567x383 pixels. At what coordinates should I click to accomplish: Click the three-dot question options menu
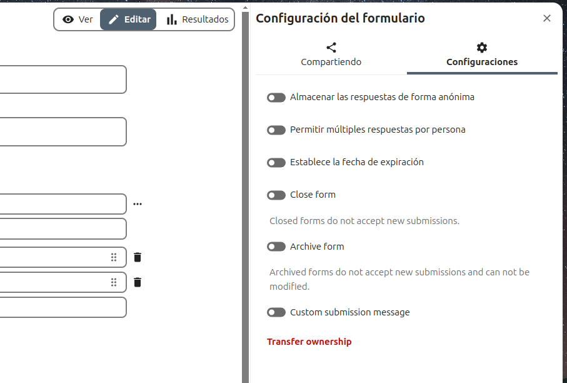tap(138, 204)
